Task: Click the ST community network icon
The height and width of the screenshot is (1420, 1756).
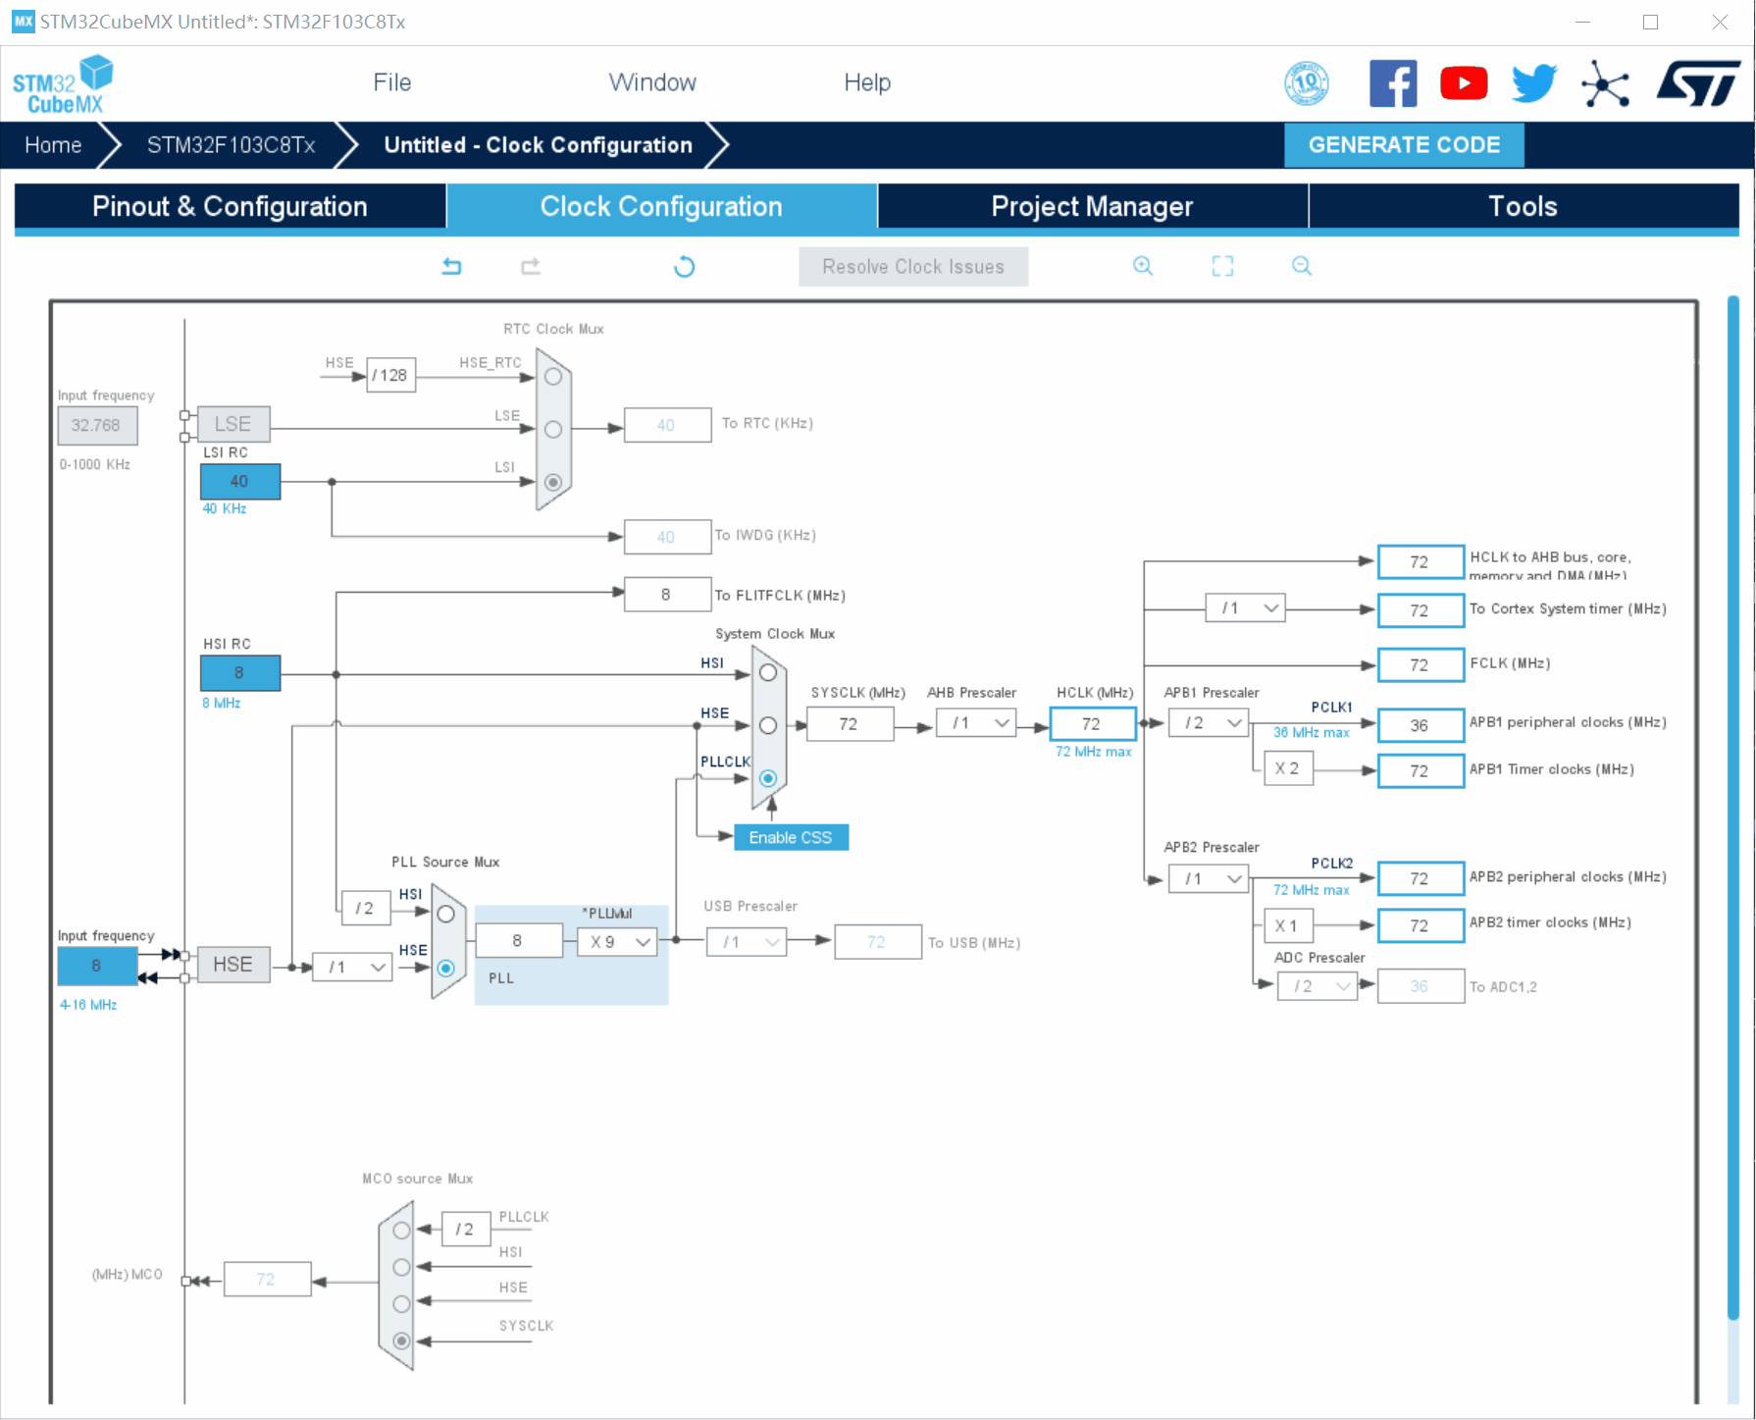Action: [1605, 83]
